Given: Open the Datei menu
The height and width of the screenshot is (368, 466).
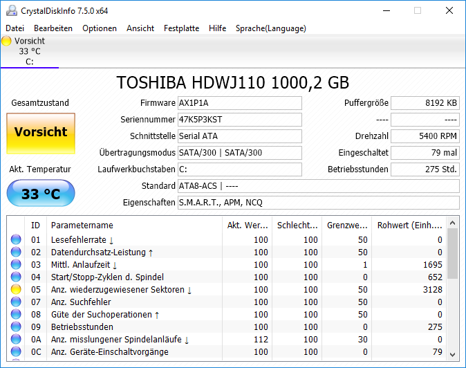Looking at the screenshot, I should (x=15, y=28).
